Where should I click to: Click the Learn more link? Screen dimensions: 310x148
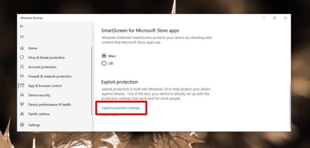[110, 115]
